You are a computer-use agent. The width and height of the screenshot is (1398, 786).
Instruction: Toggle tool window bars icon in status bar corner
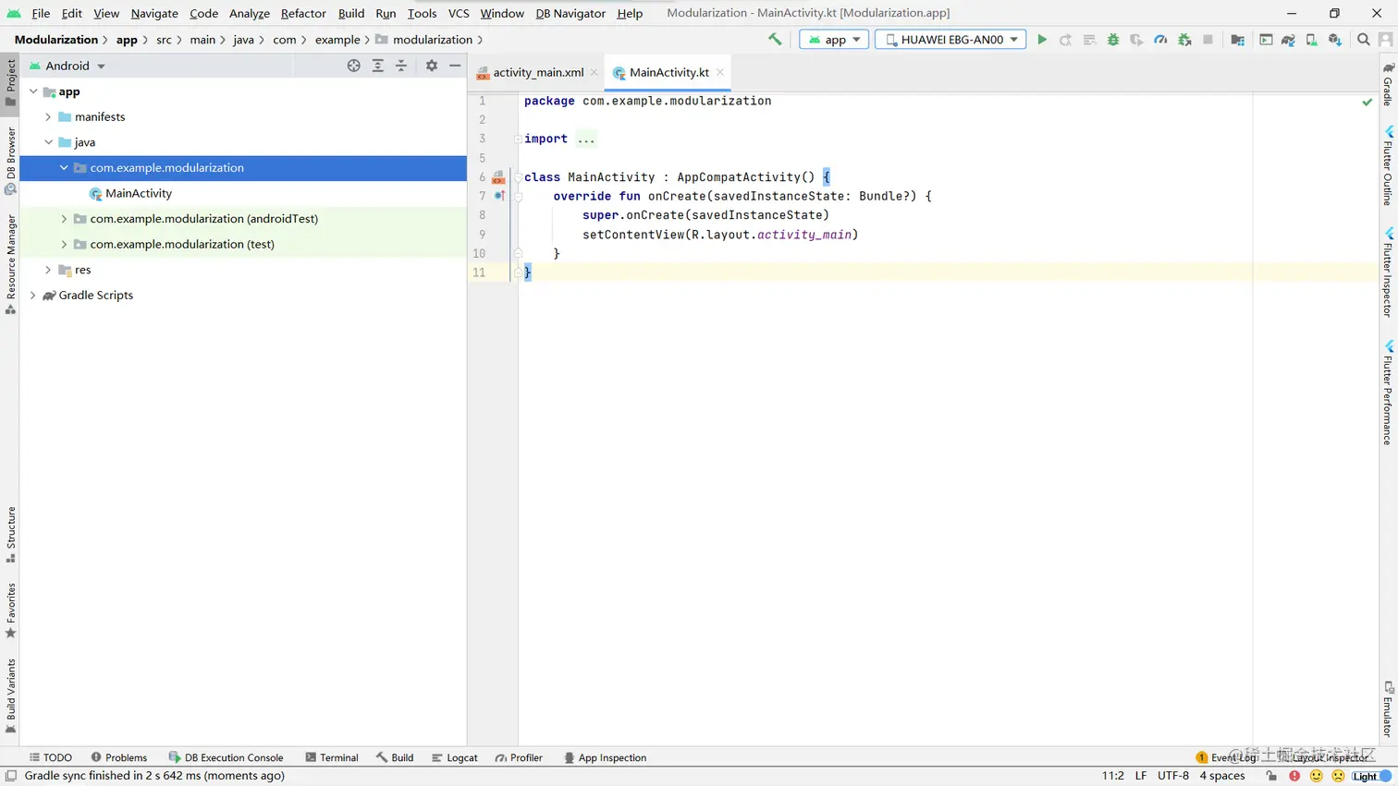11,776
